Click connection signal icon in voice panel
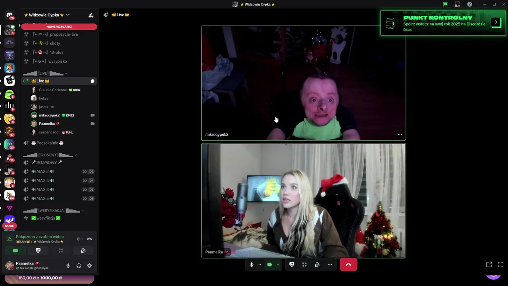Image resolution: width=508 pixels, height=286 pixels. (10, 239)
